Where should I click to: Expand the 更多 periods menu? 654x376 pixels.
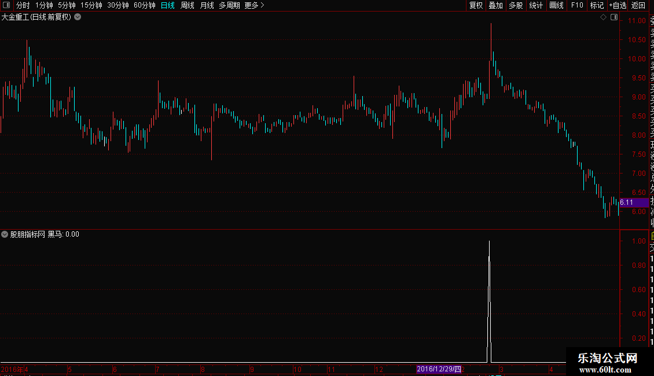(x=255, y=5)
